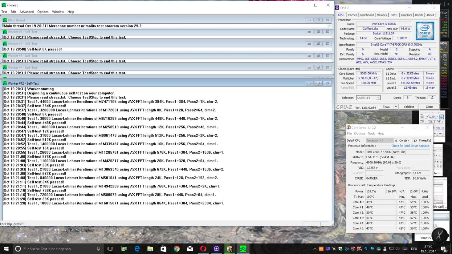The image size is (452, 254).
Task: Open the Edit menu in Prime95
Action: [x=13, y=12]
